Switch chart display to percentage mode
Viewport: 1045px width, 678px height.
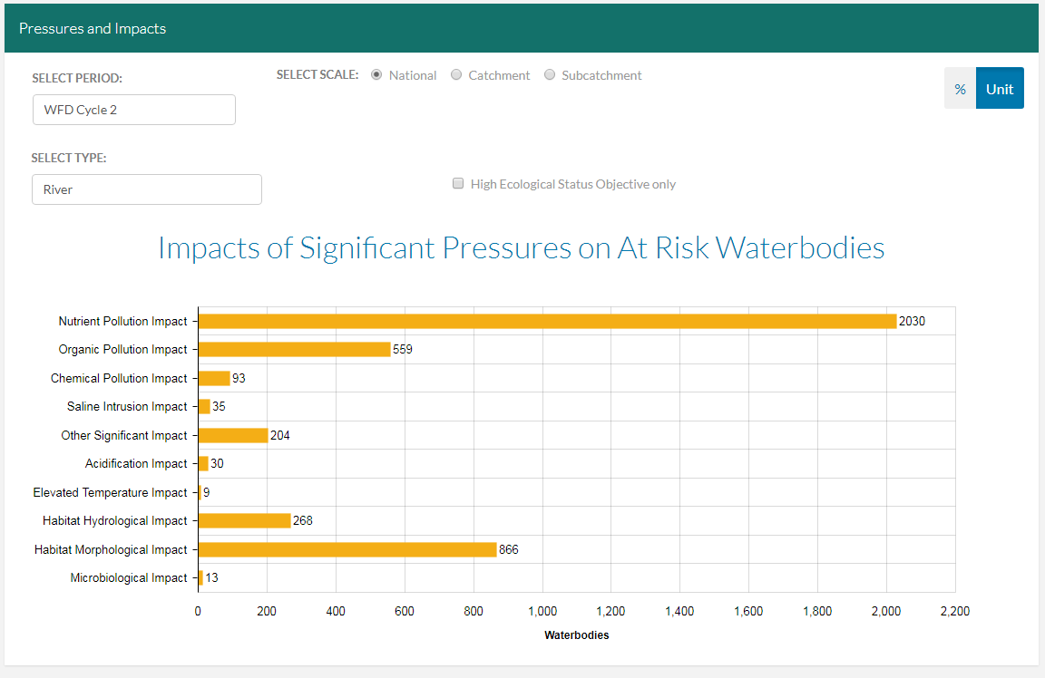[x=960, y=88]
